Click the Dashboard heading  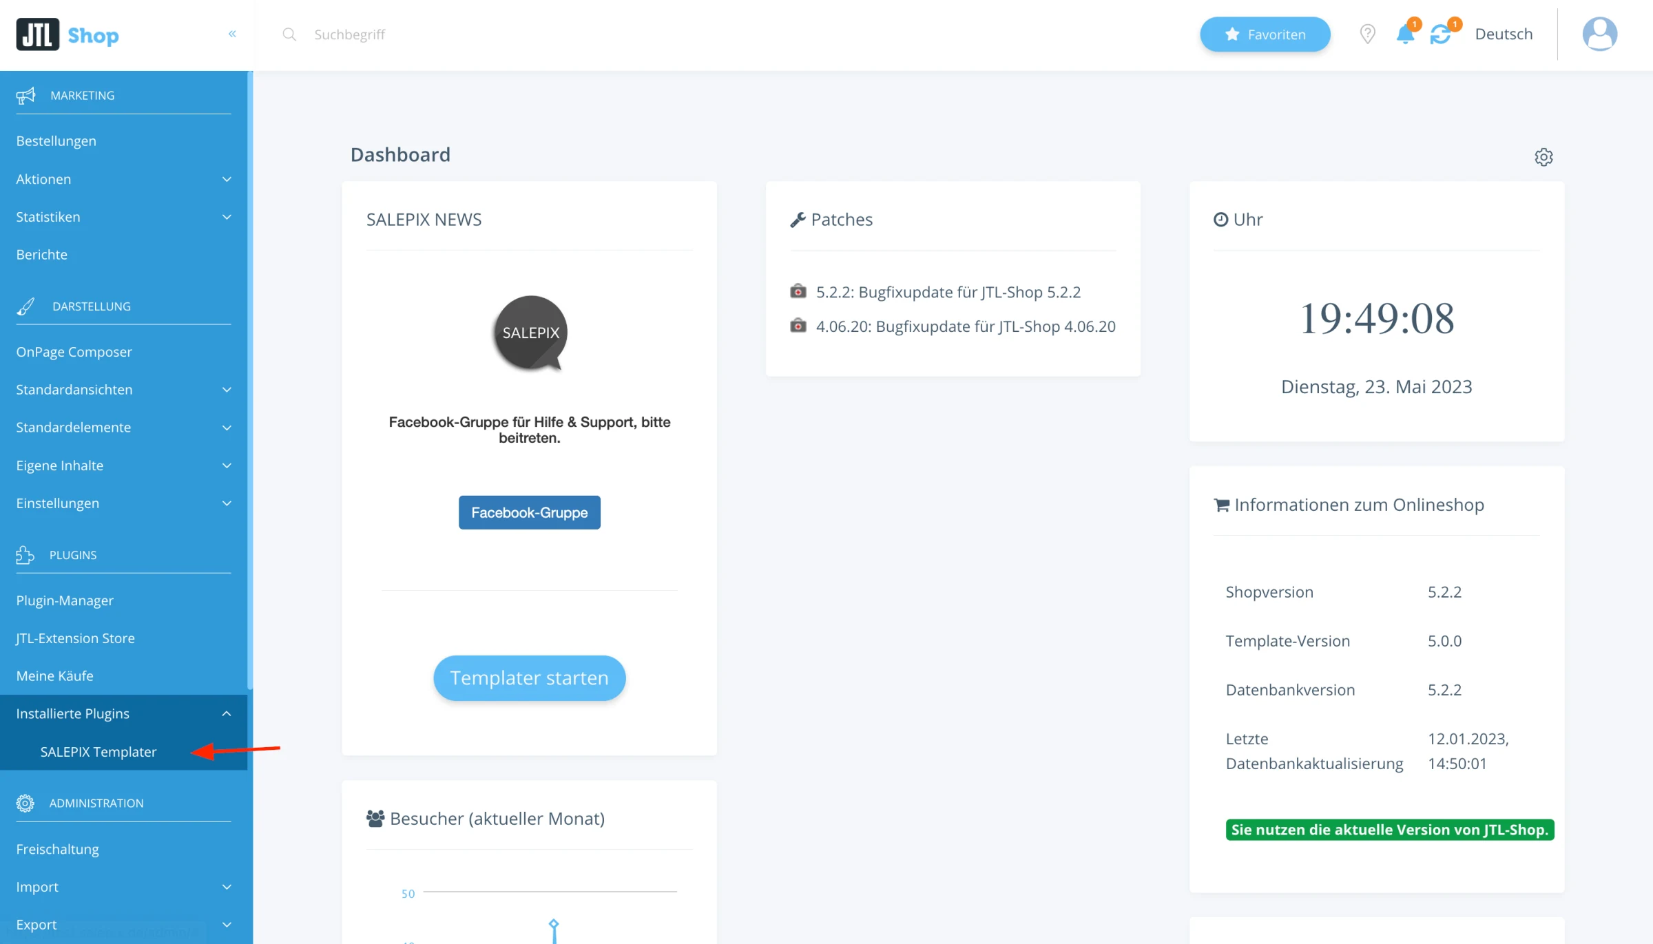400,154
